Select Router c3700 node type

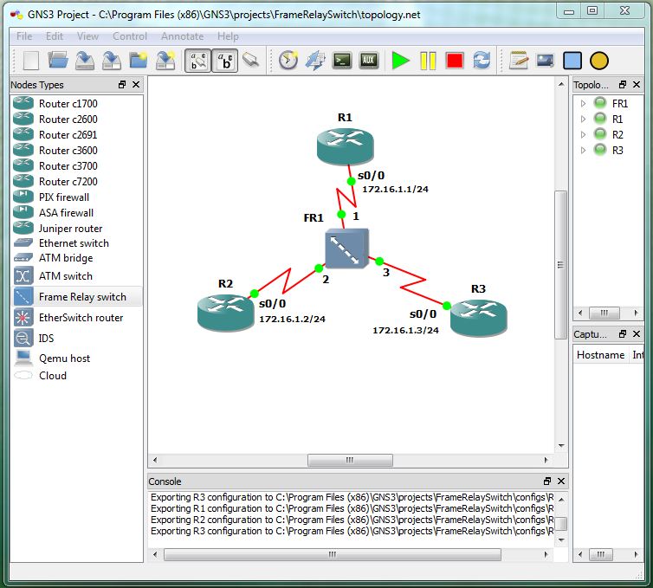(x=76, y=165)
